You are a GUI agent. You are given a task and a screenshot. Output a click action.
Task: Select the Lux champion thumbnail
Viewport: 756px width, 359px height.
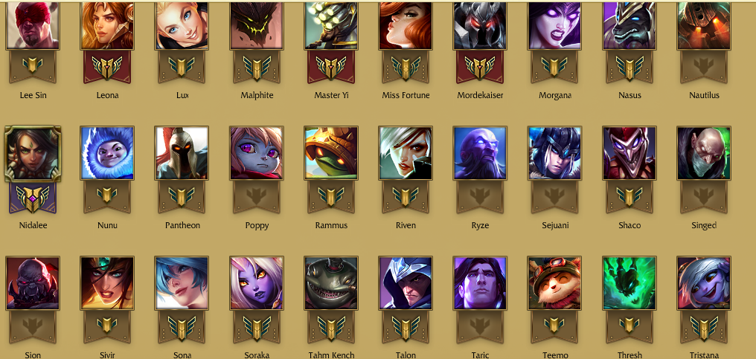coord(182,25)
